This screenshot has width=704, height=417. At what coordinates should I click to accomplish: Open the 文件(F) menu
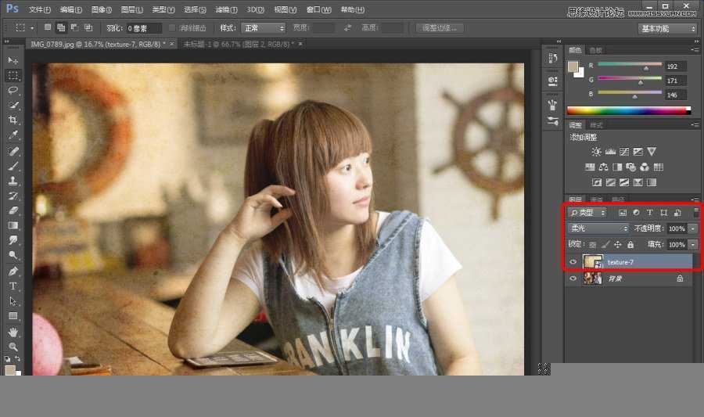coord(40,9)
